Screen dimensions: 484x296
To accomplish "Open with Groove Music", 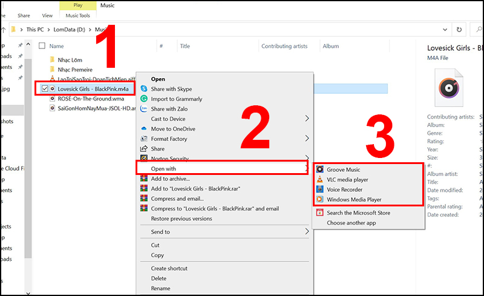I will pyautogui.click(x=343, y=169).
